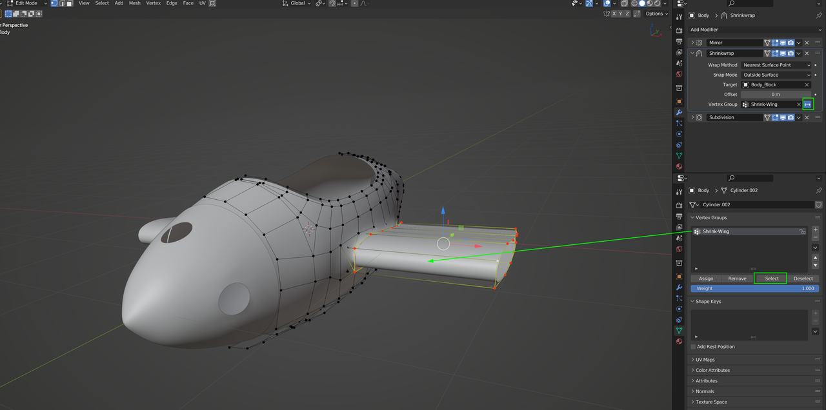This screenshot has height=410, width=826.
Task: Enable Add Rest Position checkbox
Action: click(694, 347)
